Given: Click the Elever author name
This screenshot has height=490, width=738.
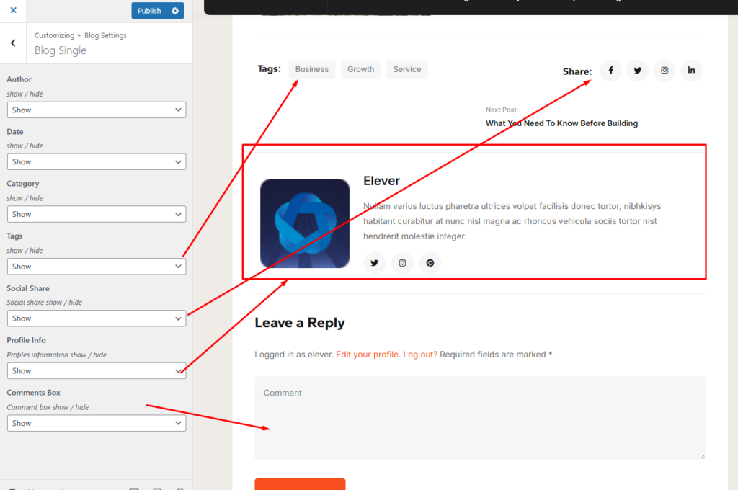Looking at the screenshot, I should (x=381, y=181).
